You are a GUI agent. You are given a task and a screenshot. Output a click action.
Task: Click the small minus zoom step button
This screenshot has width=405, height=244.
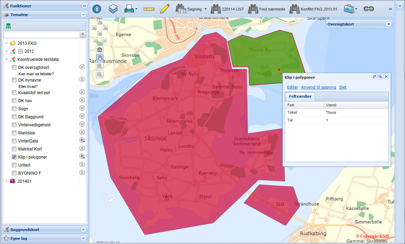click(x=104, y=40)
